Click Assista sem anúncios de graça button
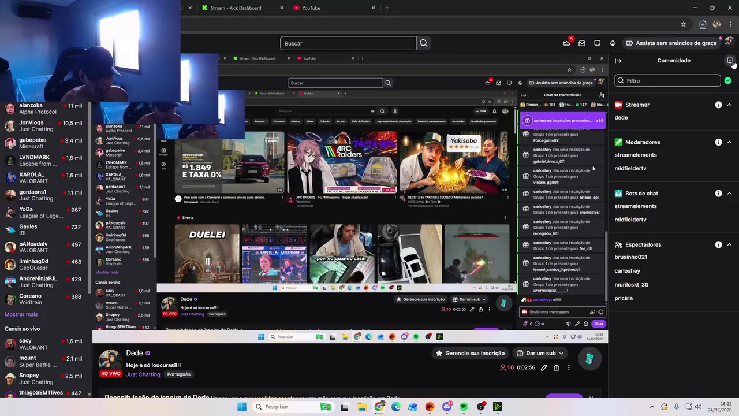The image size is (739, 416). tap(670, 43)
